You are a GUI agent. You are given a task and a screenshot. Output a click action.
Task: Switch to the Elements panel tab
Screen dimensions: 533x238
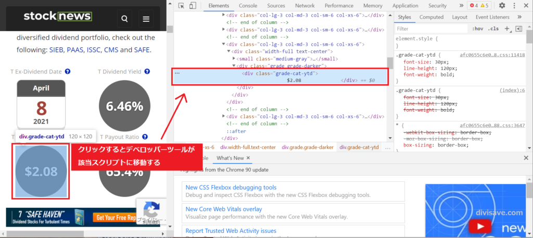[x=219, y=6]
